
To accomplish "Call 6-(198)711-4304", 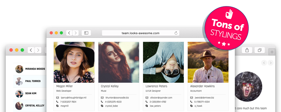I will point(202,102).
